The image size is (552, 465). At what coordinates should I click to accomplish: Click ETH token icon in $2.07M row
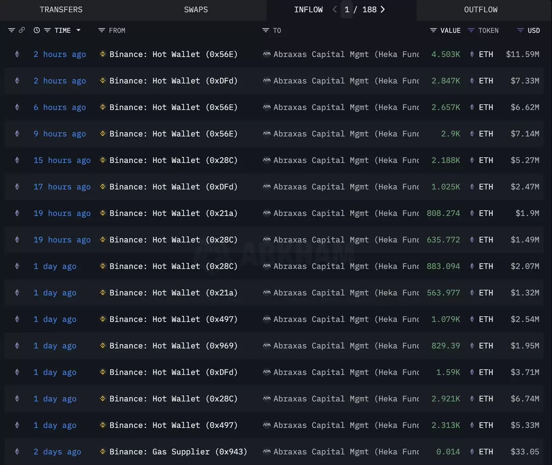[x=472, y=266]
